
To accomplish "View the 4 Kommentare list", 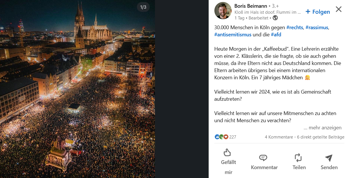I will pos(279,137).
